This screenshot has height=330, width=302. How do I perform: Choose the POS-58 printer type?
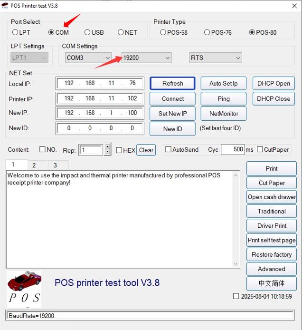pyautogui.click(x=163, y=32)
